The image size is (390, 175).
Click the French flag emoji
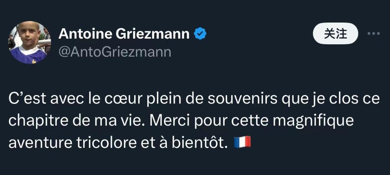[x=242, y=142]
